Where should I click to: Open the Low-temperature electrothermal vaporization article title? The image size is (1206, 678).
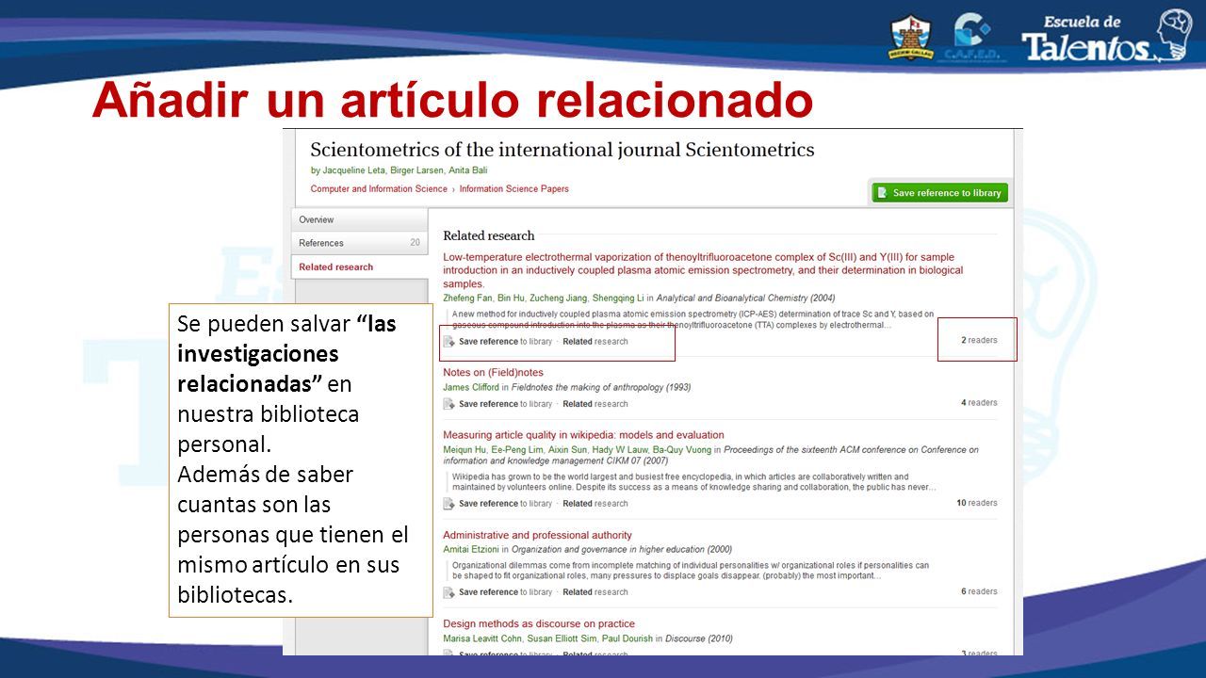pos(703,270)
